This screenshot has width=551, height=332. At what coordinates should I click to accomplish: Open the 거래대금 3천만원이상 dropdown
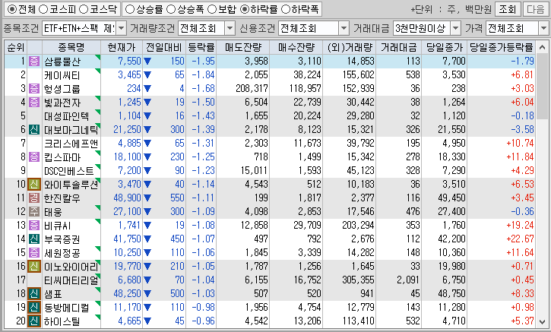click(455, 28)
